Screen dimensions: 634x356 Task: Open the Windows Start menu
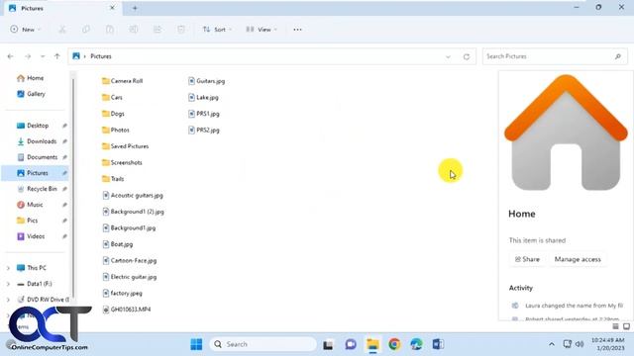pyautogui.click(x=196, y=344)
